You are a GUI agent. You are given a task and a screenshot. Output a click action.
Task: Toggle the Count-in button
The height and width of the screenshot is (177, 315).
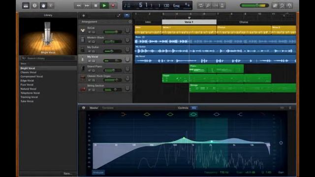pyautogui.click(x=215, y=5)
